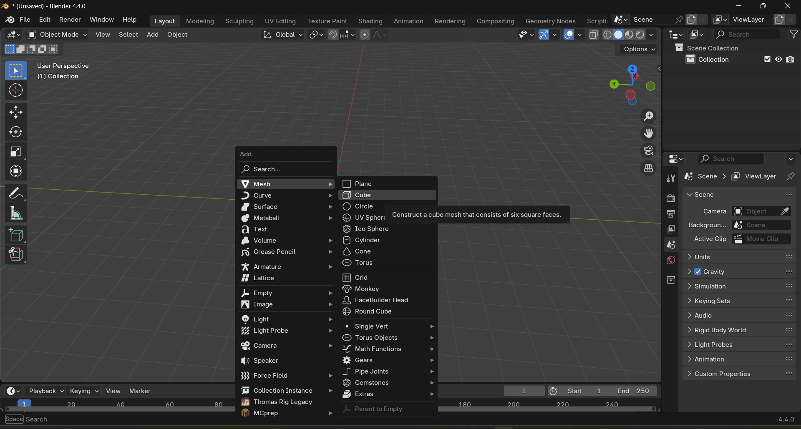Select the Annotate tool

pyautogui.click(x=16, y=193)
